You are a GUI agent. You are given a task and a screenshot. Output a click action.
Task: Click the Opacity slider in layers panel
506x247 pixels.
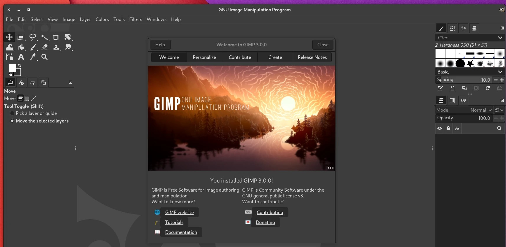(464, 118)
